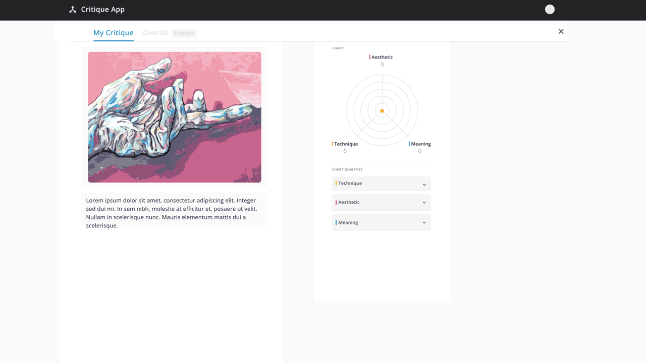646x363 pixels.
Task: Click the orange center dot on radar chart
Action: point(382,111)
